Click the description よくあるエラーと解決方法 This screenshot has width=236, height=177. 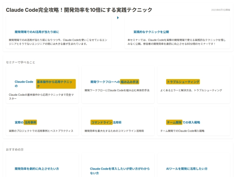pos(191,90)
